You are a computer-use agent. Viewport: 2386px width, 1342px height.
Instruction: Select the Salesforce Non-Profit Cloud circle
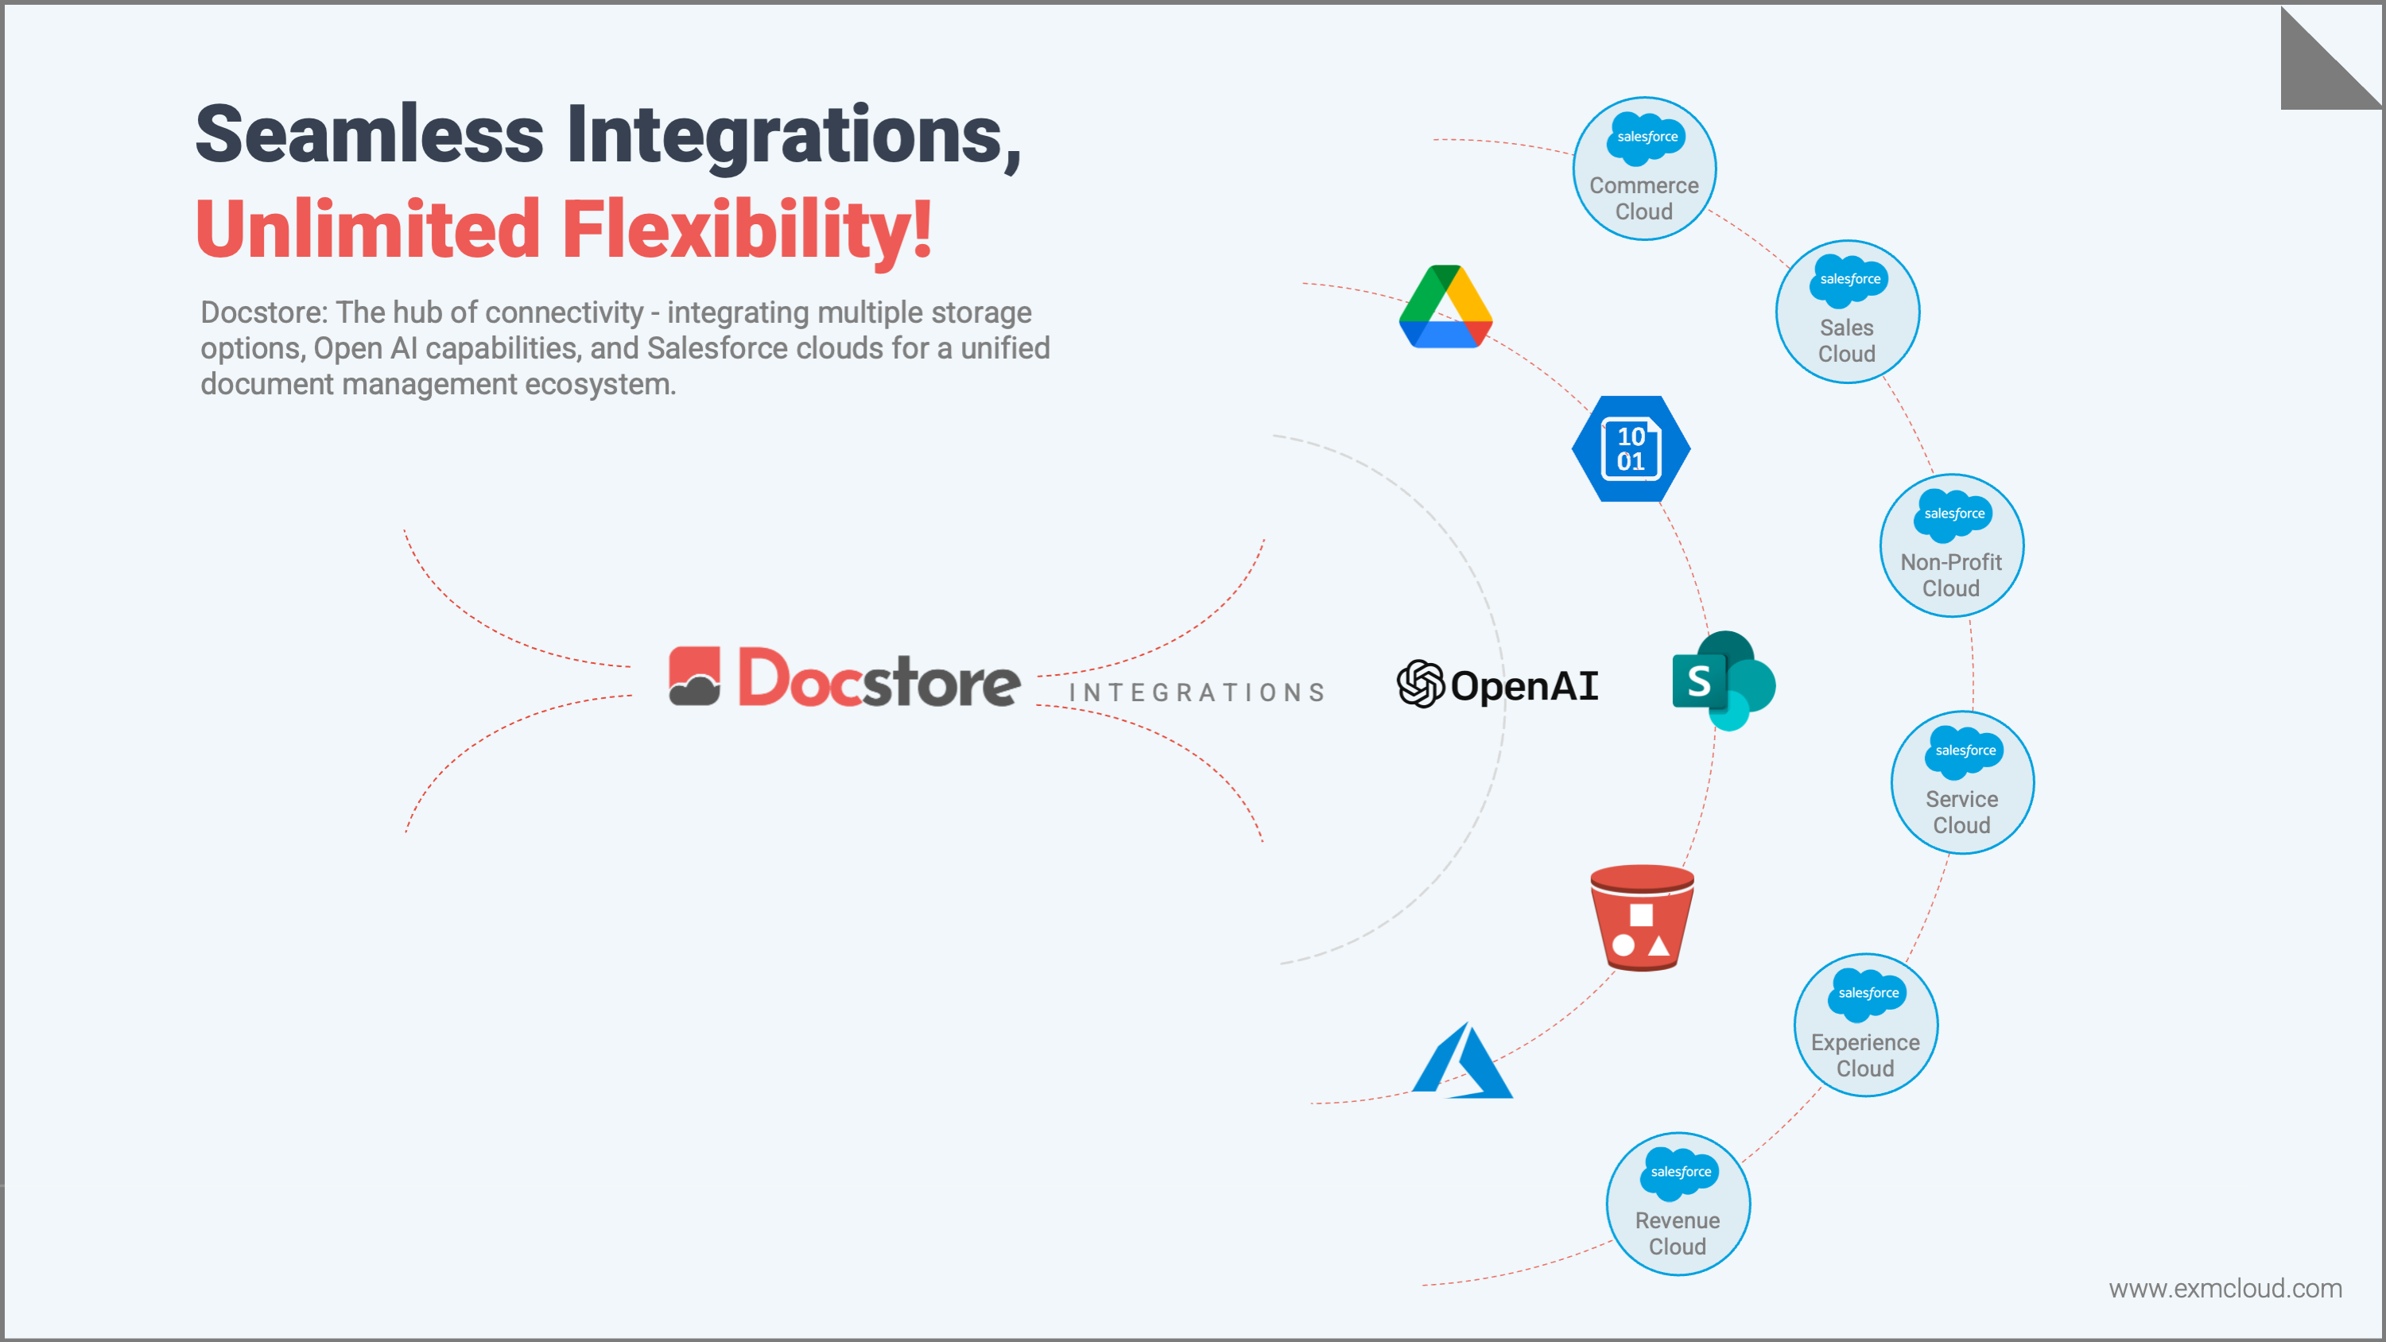(x=1952, y=545)
